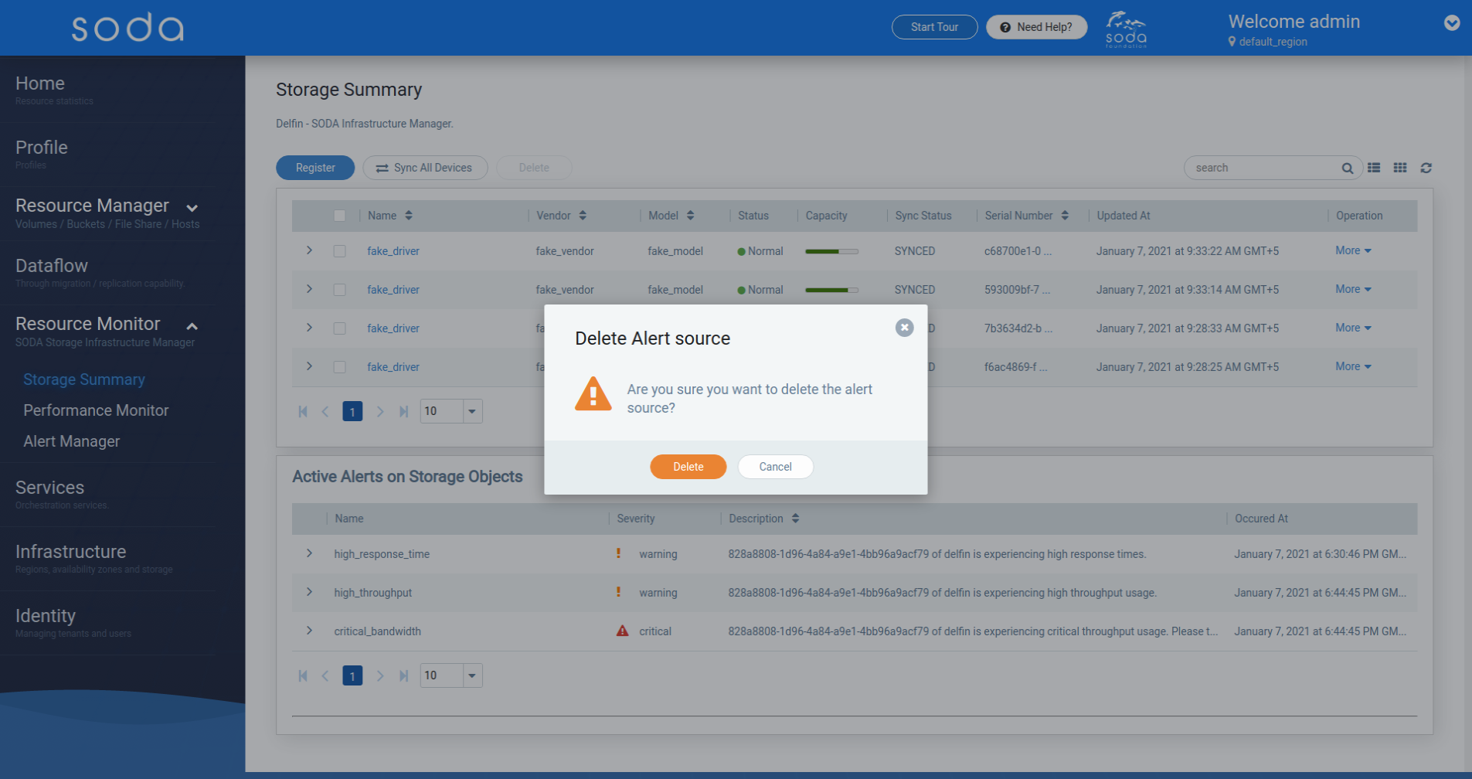Expand the high_throughput alert row
This screenshot has width=1472, height=779.
309,592
